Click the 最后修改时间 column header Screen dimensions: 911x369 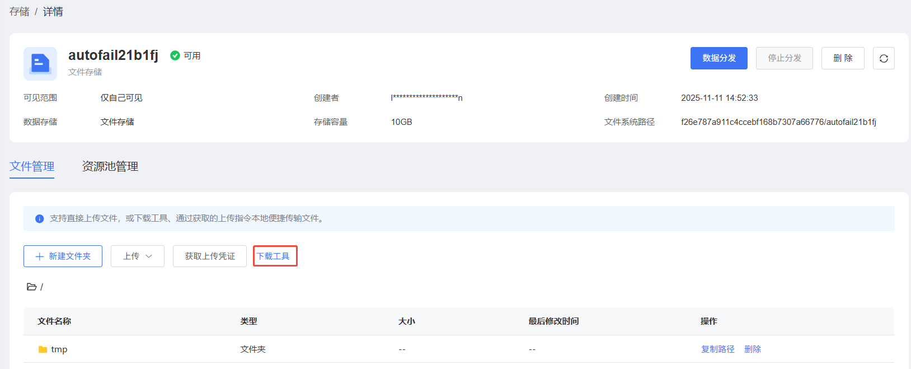pos(554,321)
